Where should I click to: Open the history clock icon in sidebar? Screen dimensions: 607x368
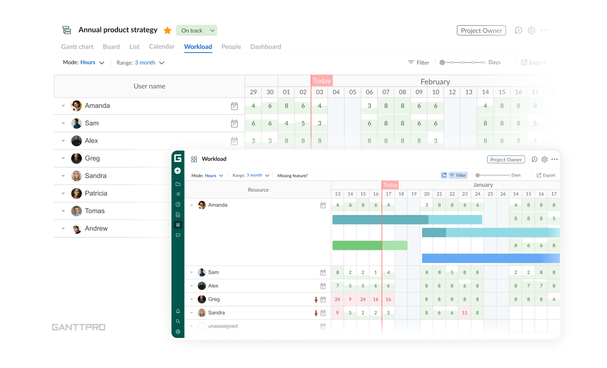(x=178, y=204)
